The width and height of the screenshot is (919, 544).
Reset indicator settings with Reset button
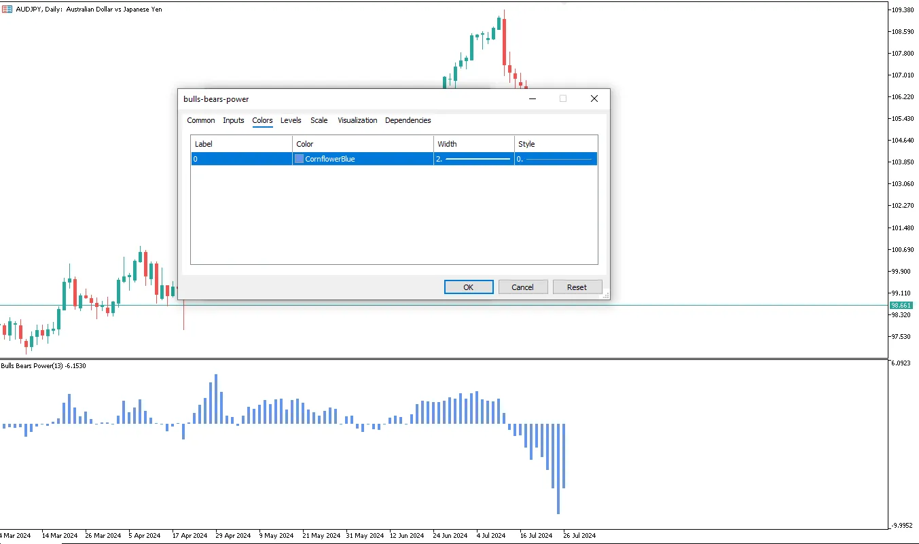[x=577, y=287]
